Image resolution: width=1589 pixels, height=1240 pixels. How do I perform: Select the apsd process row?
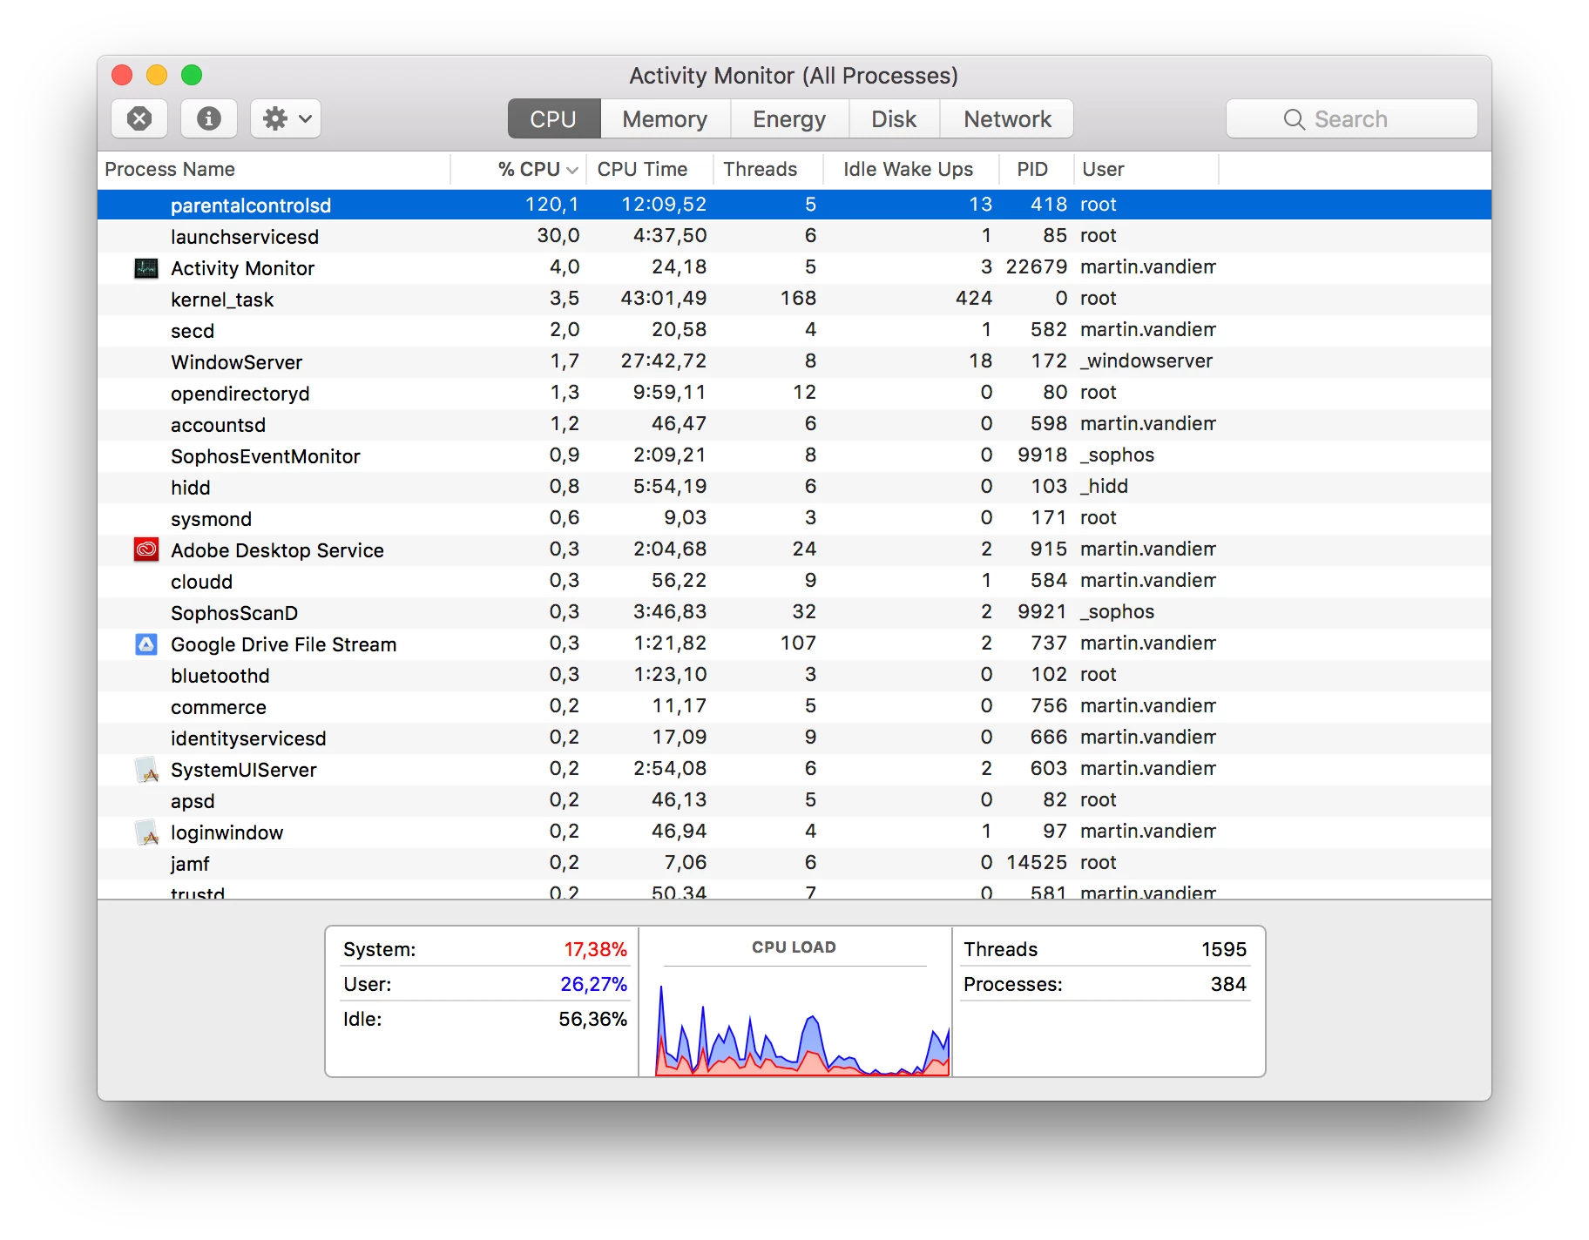coord(794,800)
